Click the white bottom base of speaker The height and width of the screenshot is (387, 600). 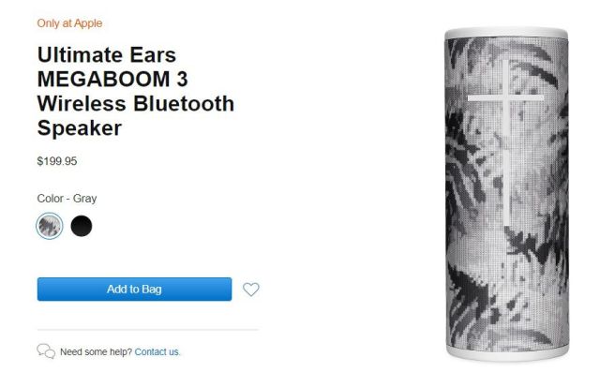(507, 354)
